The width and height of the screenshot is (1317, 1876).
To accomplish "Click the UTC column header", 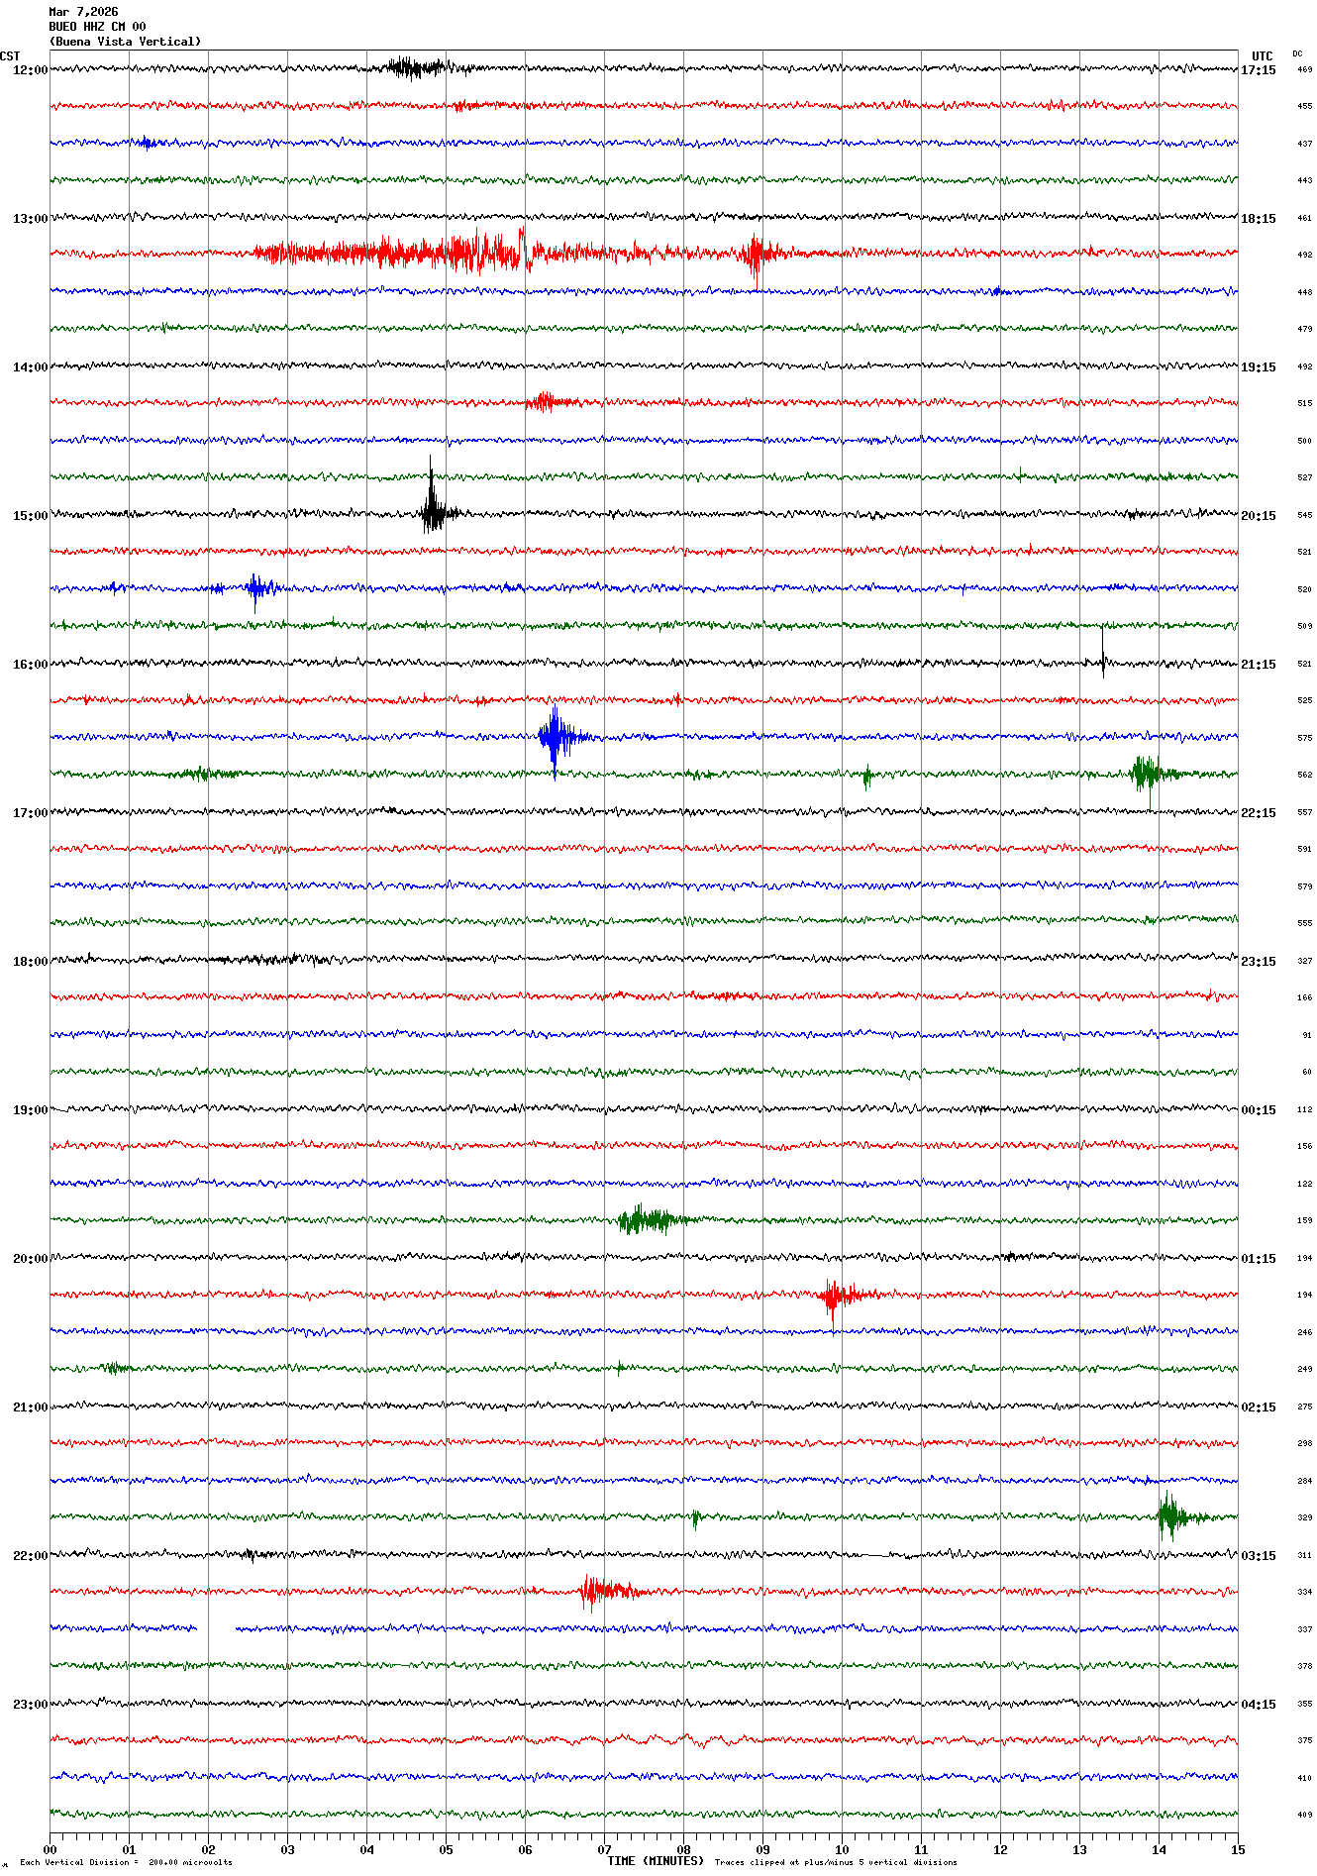I will tap(1262, 56).
